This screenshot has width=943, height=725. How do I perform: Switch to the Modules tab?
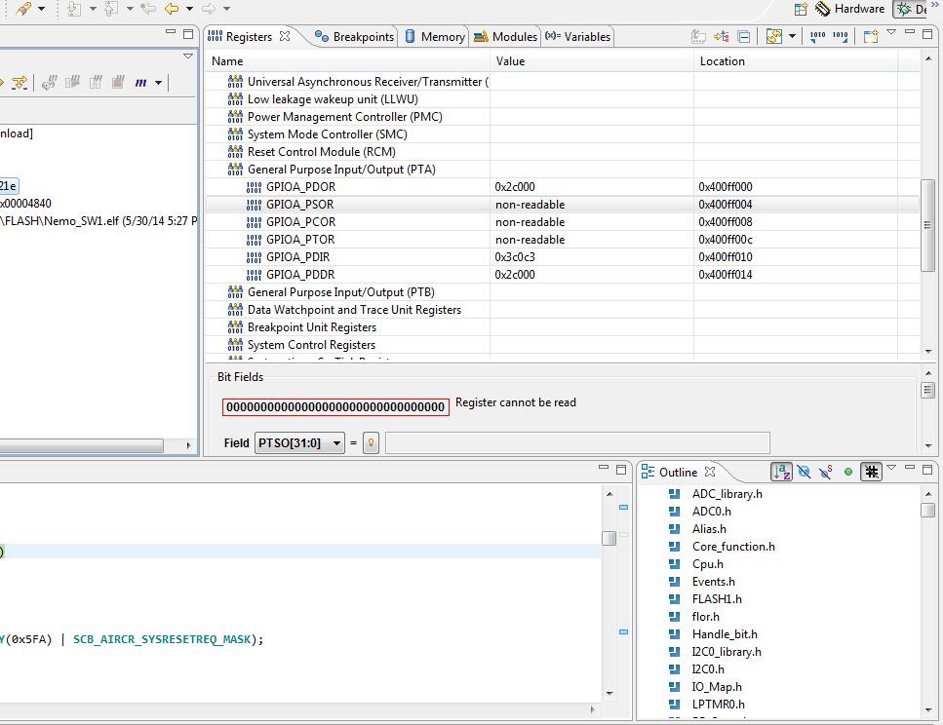505,37
